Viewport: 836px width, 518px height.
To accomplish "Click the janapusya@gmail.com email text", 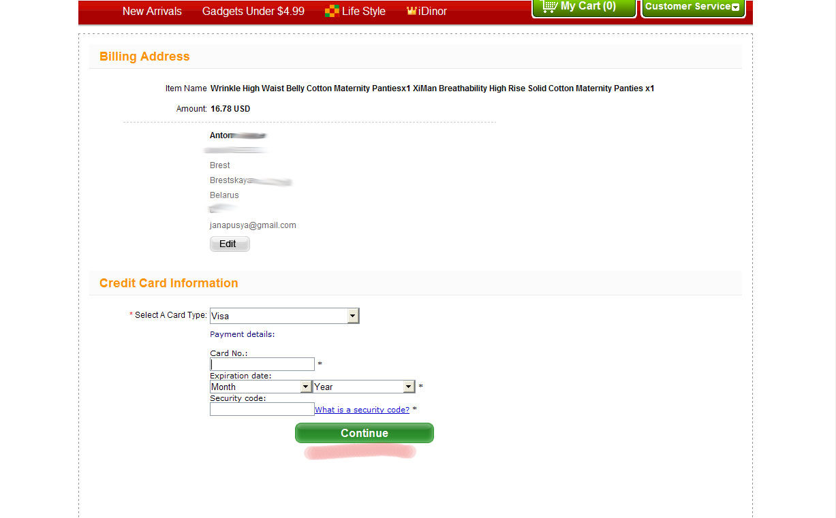I will pyautogui.click(x=253, y=225).
